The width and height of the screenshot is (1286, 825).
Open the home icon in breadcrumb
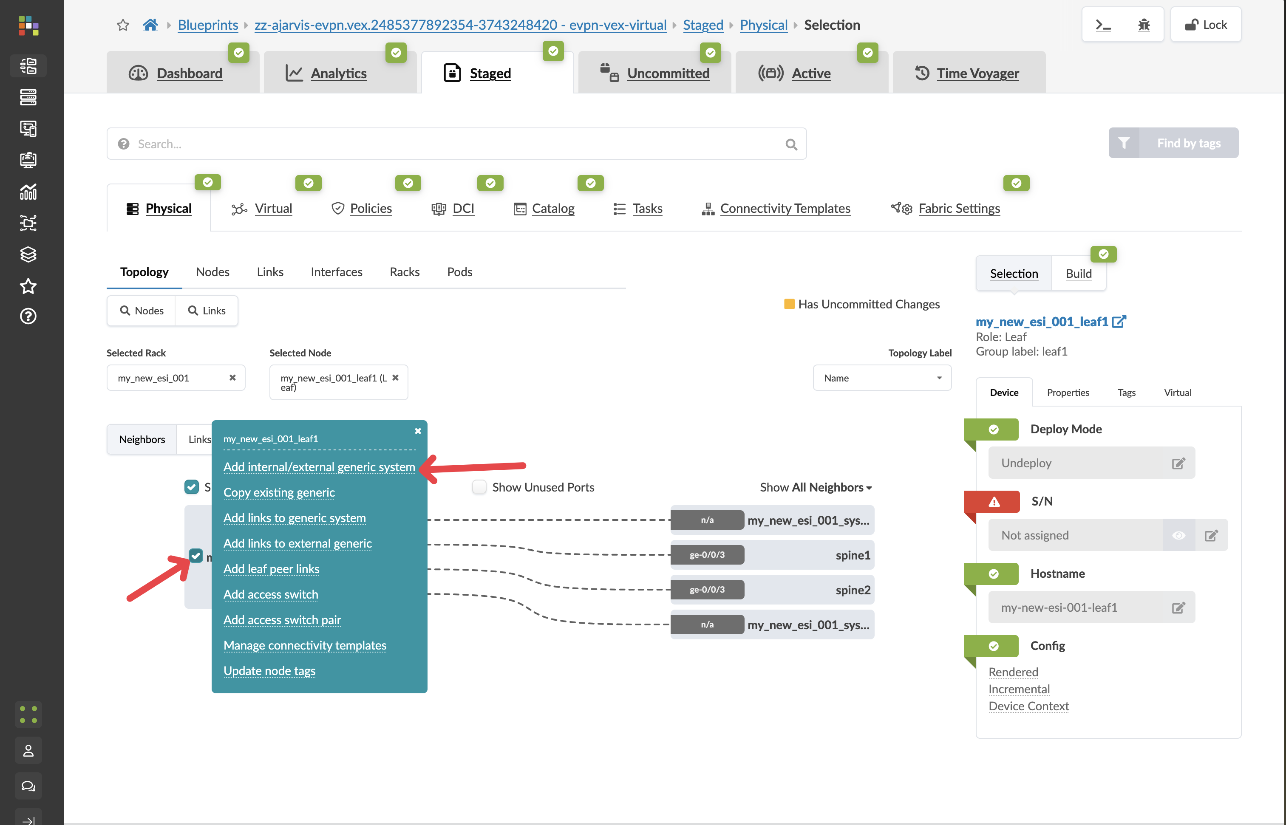tap(150, 25)
